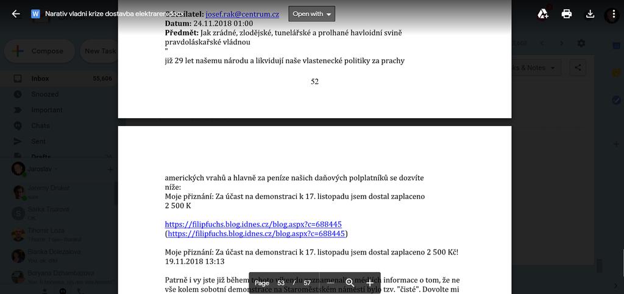Open the first filipfuchs.blog.idnes.cz link
The height and width of the screenshot is (294, 624).
pyautogui.click(x=253, y=224)
